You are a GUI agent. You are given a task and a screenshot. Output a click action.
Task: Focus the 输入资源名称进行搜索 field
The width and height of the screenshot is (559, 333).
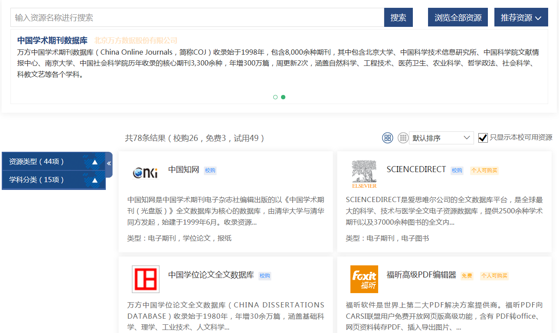197,17
